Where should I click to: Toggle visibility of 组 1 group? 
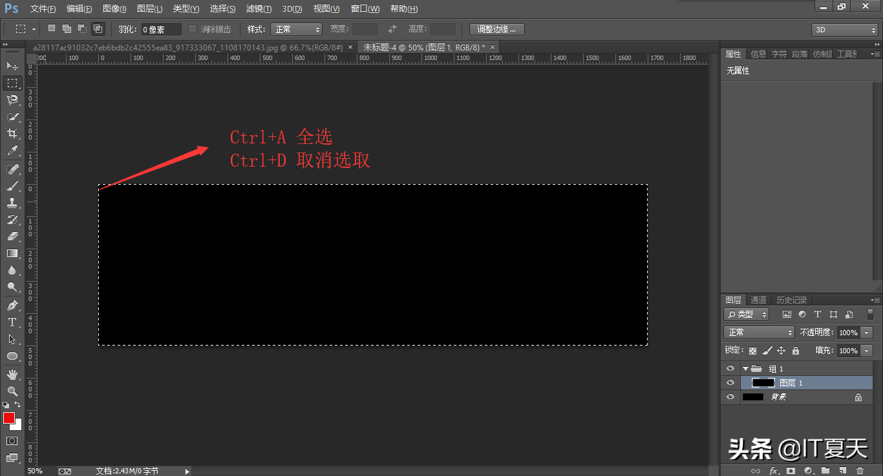pyautogui.click(x=730, y=369)
